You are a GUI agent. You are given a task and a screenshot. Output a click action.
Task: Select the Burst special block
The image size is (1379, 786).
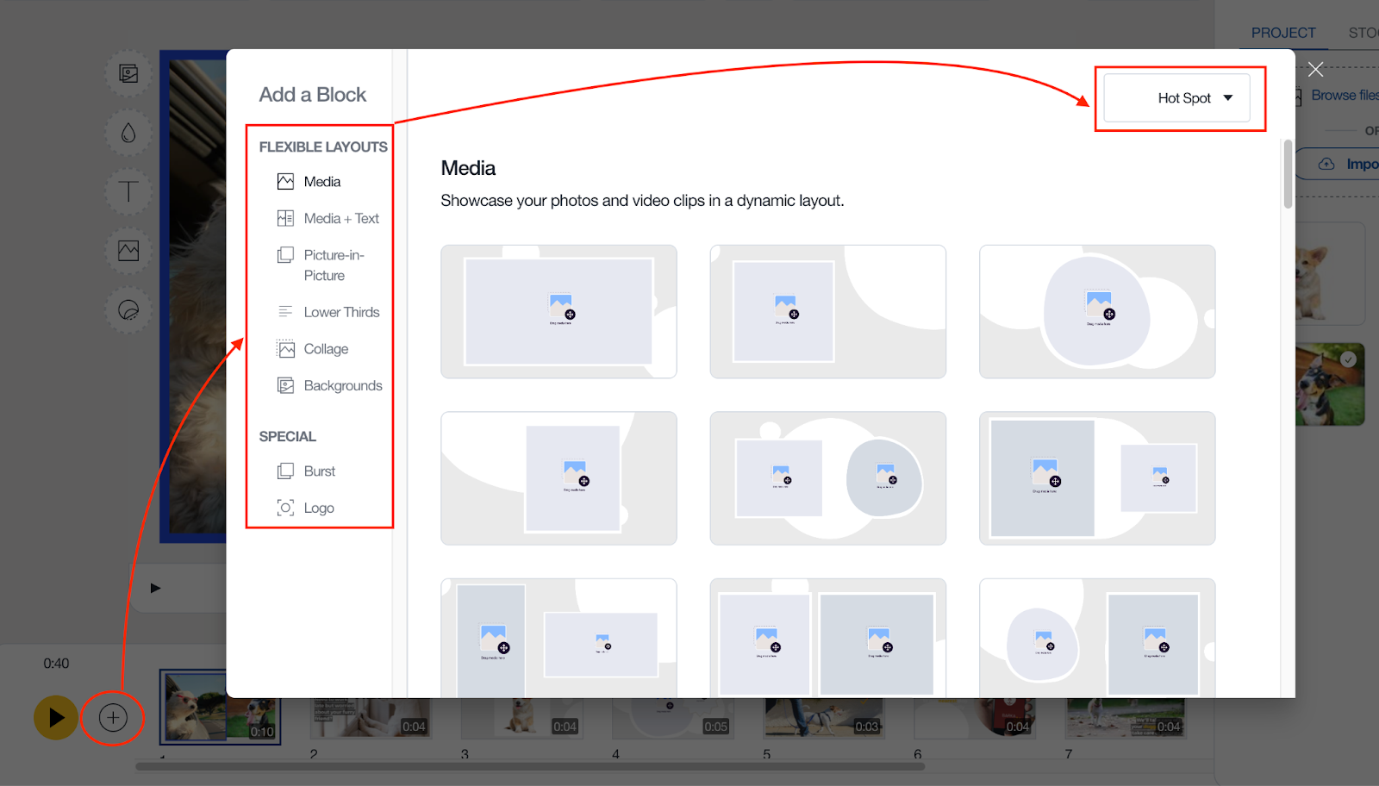click(x=319, y=471)
